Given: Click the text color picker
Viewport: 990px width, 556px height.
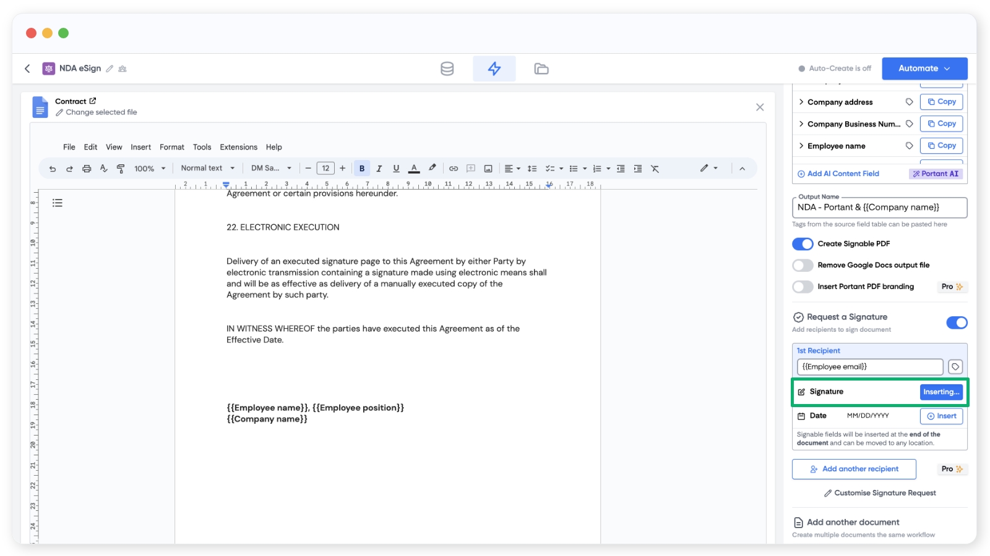Looking at the screenshot, I should pyautogui.click(x=414, y=169).
